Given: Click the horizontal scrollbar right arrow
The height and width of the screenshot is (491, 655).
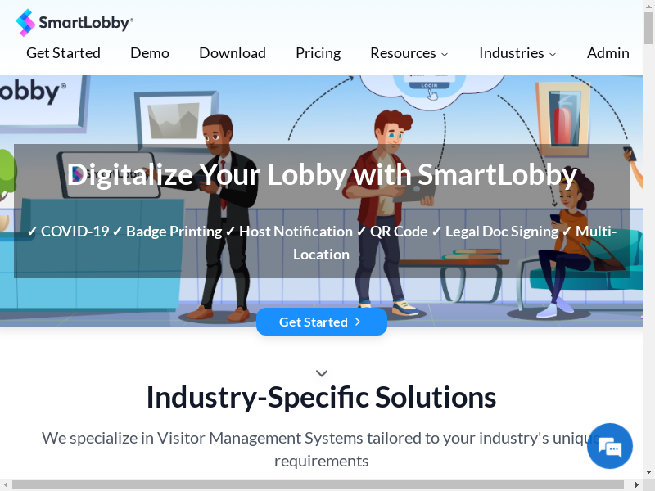Looking at the screenshot, I should point(637,484).
